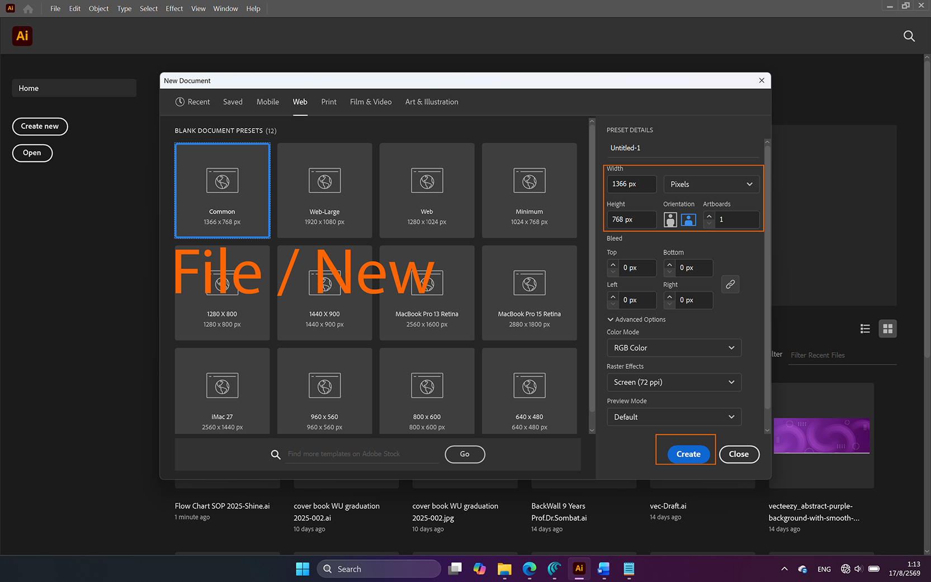
Task: Open the File menu
Action: [x=55, y=8]
